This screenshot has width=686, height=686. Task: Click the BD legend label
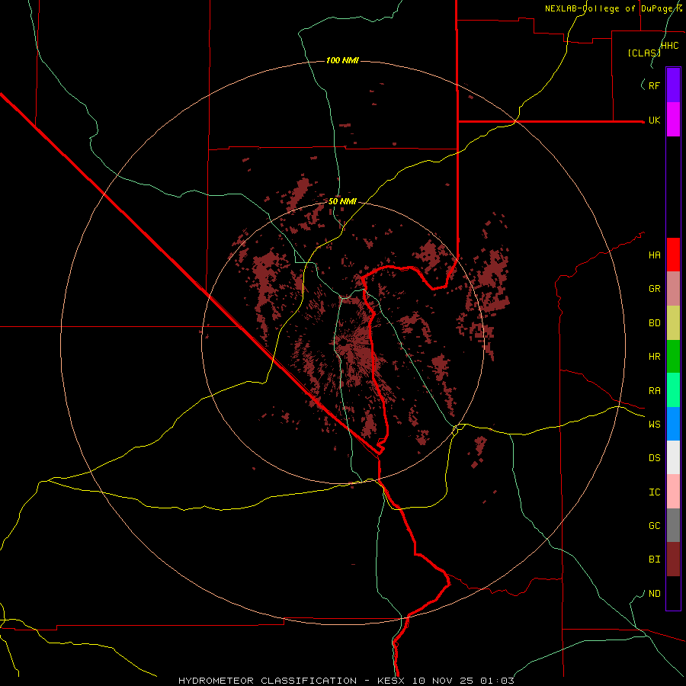(x=655, y=323)
